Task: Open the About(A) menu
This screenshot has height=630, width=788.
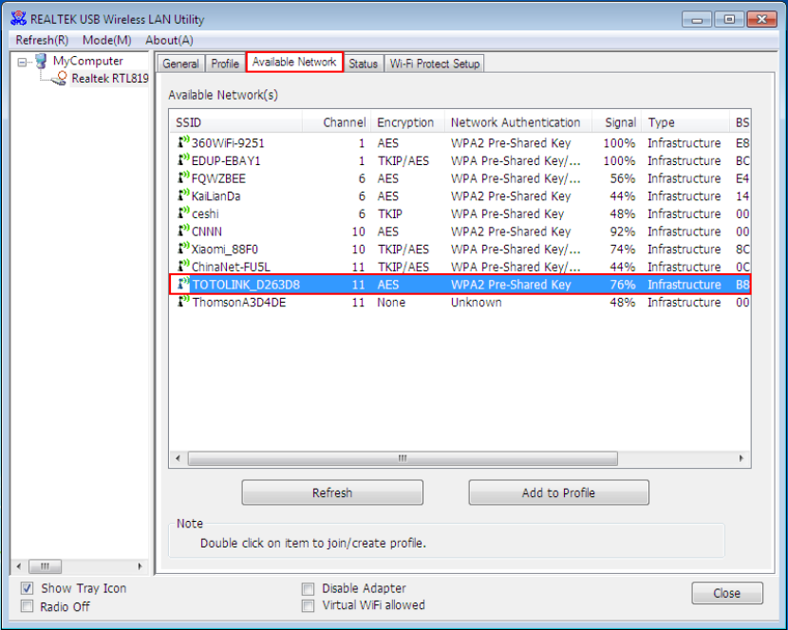Action: (x=169, y=40)
